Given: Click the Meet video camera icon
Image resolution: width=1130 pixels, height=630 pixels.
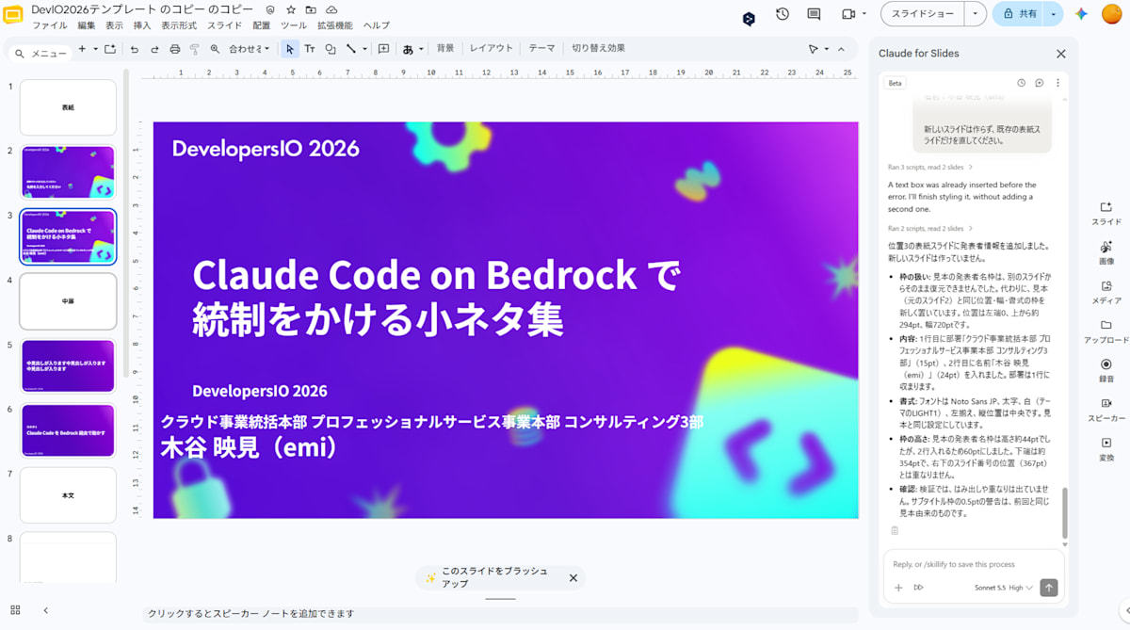Looking at the screenshot, I should click(847, 14).
